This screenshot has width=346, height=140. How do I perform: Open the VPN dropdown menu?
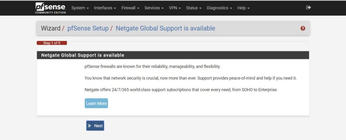click(x=175, y=8)
